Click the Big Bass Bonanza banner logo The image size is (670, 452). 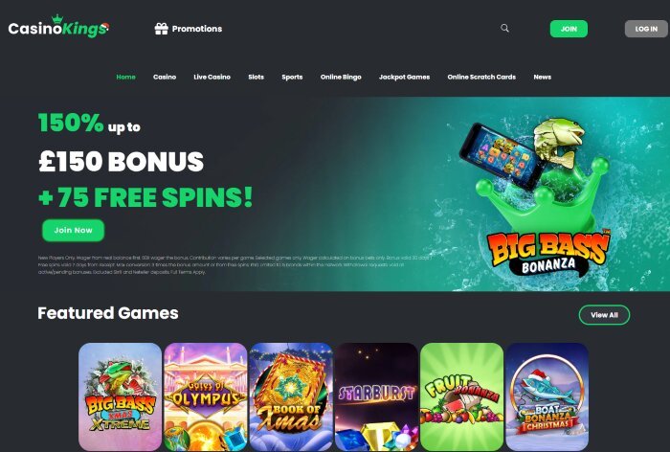(549, 253)
